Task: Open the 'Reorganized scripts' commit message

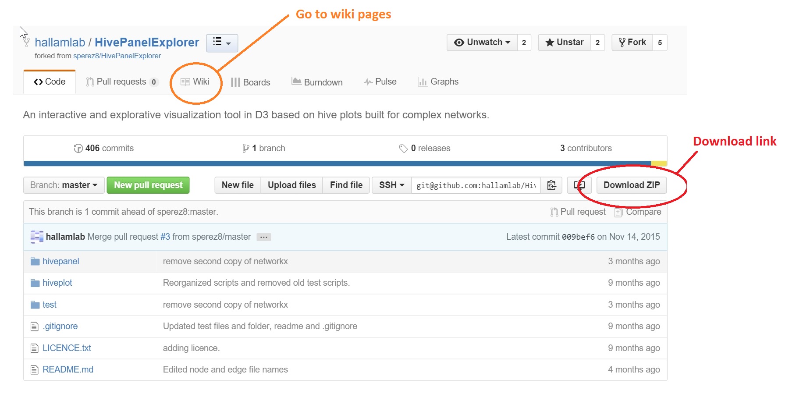Action: (256, 283)
